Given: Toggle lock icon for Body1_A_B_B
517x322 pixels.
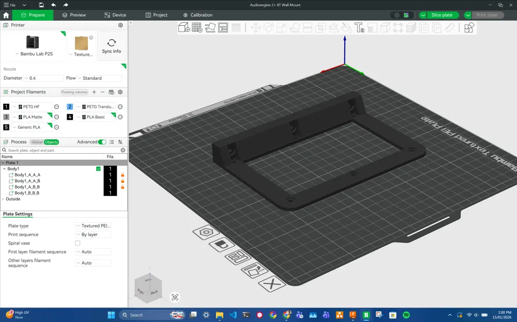Looking at the screenshot, I should (123, 187).
